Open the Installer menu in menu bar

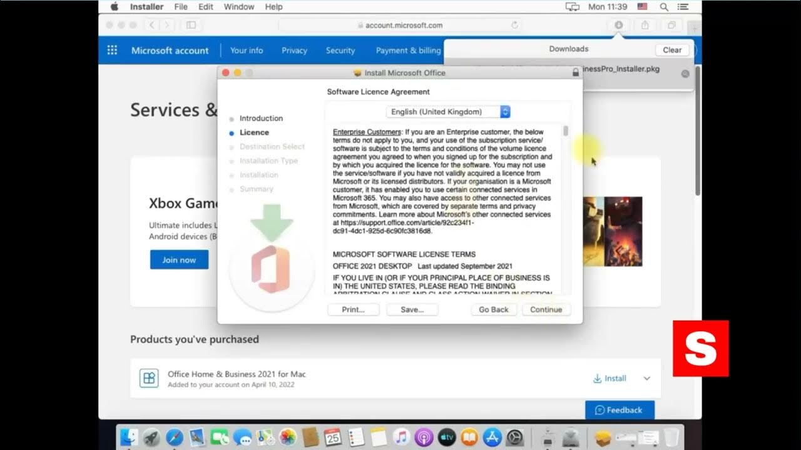146,7
